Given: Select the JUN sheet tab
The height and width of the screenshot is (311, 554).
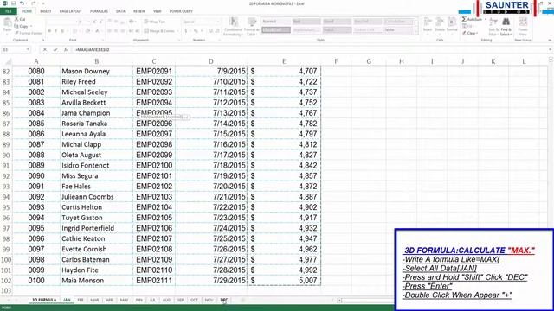Looking at the screenshot, I should click(x=138, y=300).
